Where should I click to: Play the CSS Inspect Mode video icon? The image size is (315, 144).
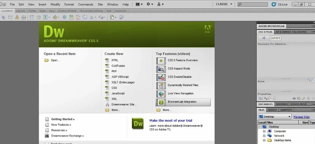[x=161, y=69]
